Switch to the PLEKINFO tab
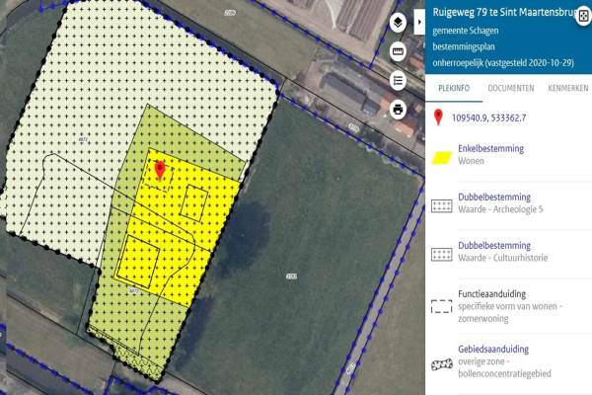This screenshot has height=395, width=592. point(454,88)
